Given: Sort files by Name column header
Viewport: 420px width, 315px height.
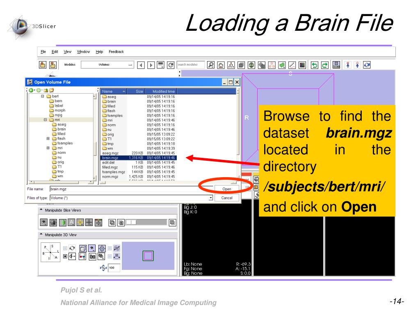Looking at the screenshot, I should point(114,91).
